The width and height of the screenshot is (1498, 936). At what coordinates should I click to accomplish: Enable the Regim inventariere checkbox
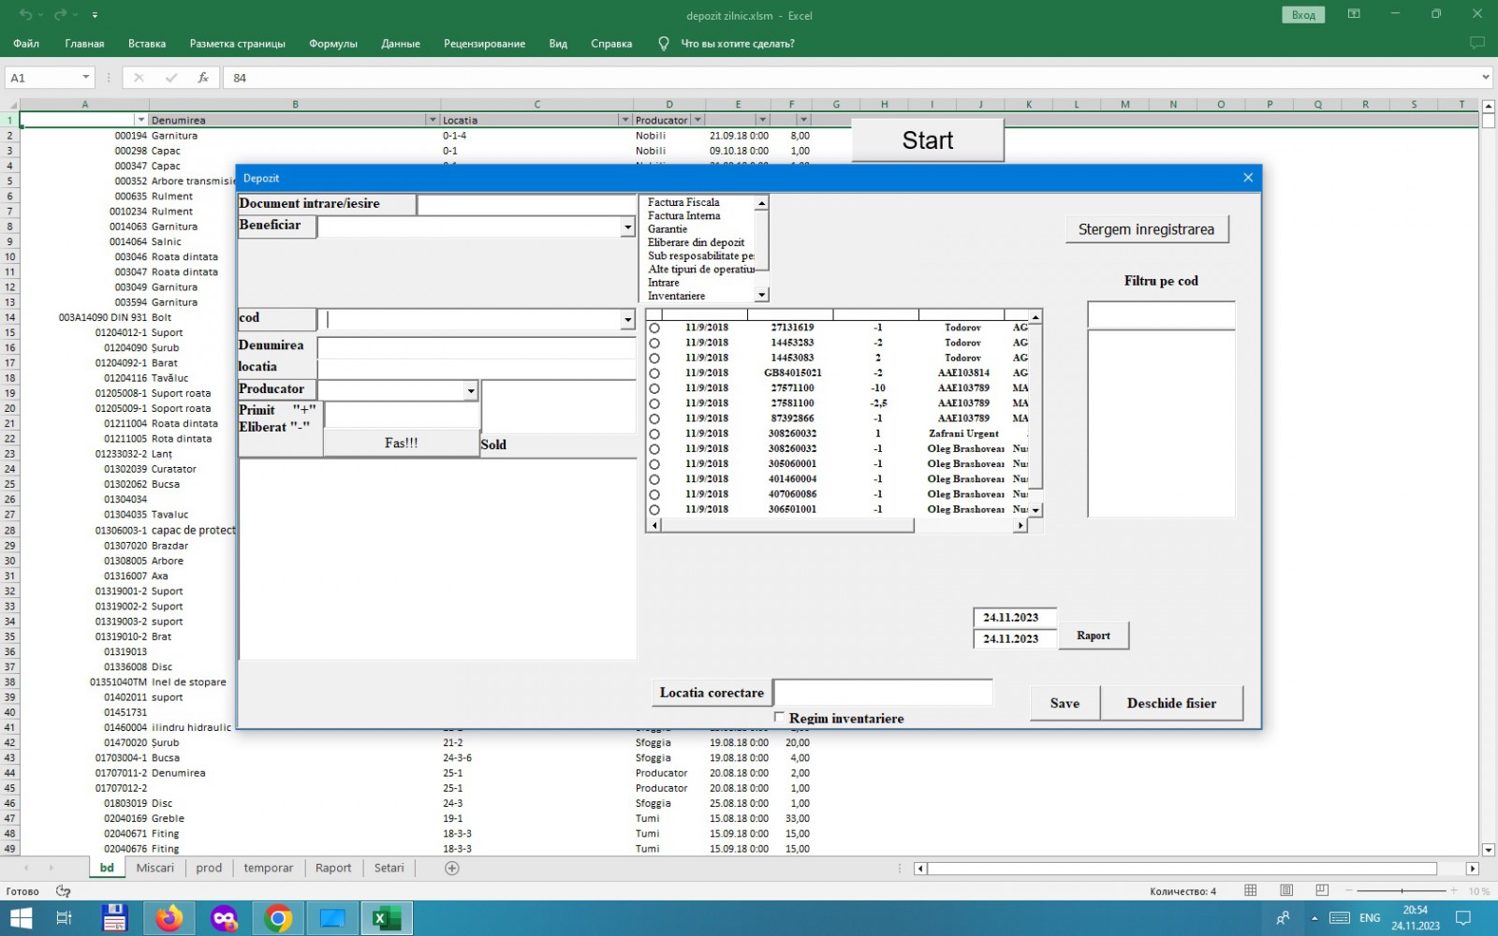[x=779, y=717]
